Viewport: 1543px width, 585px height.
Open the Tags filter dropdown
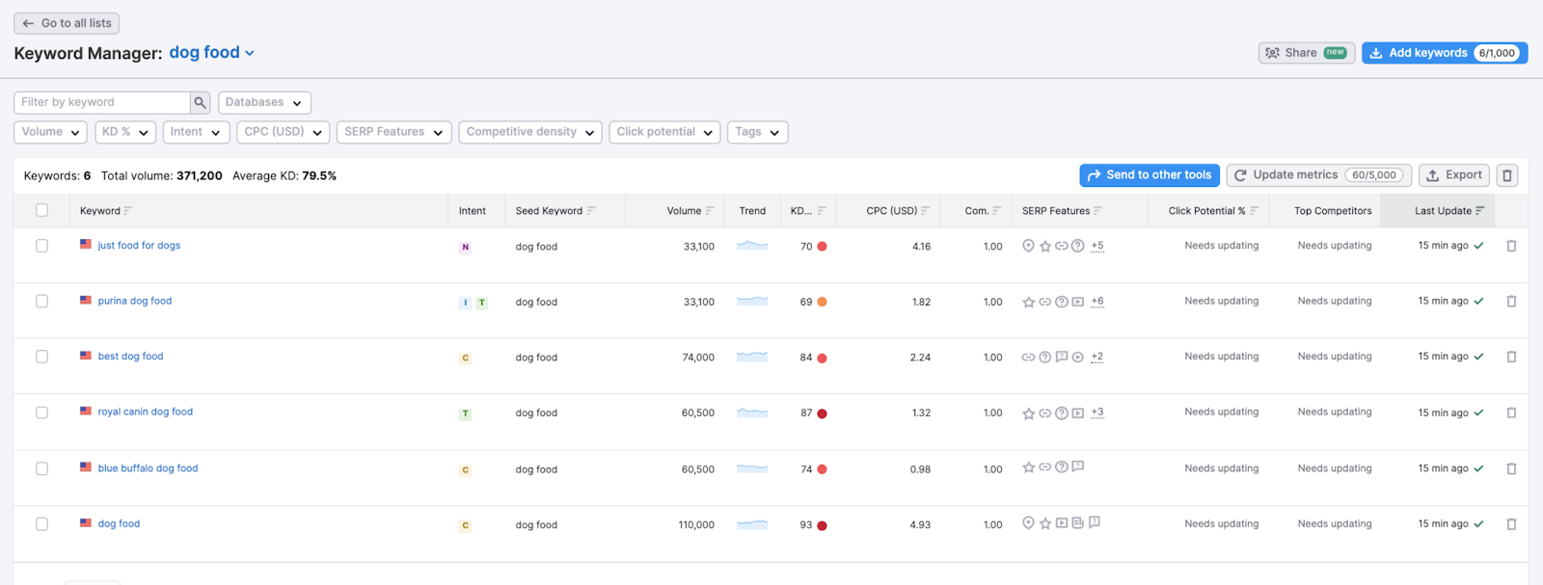click(x=758, y=132)
